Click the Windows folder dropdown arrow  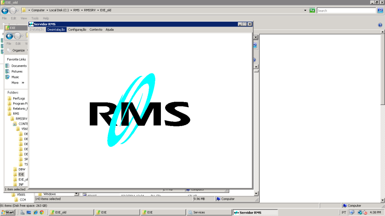pos(77,194)
